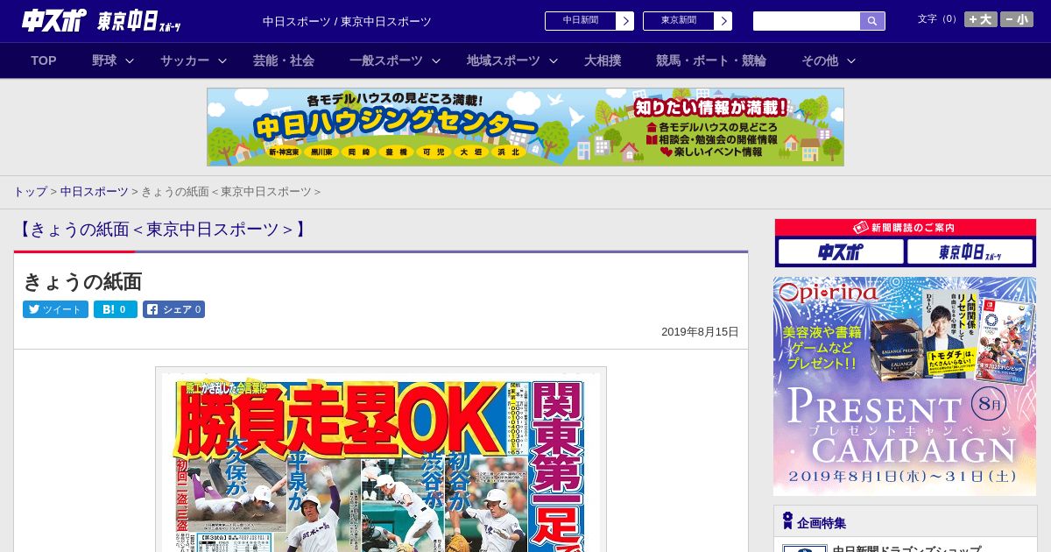Open 競馬・ボート・競輪 section
1051x552 pixels.
[x=711, y=60]
